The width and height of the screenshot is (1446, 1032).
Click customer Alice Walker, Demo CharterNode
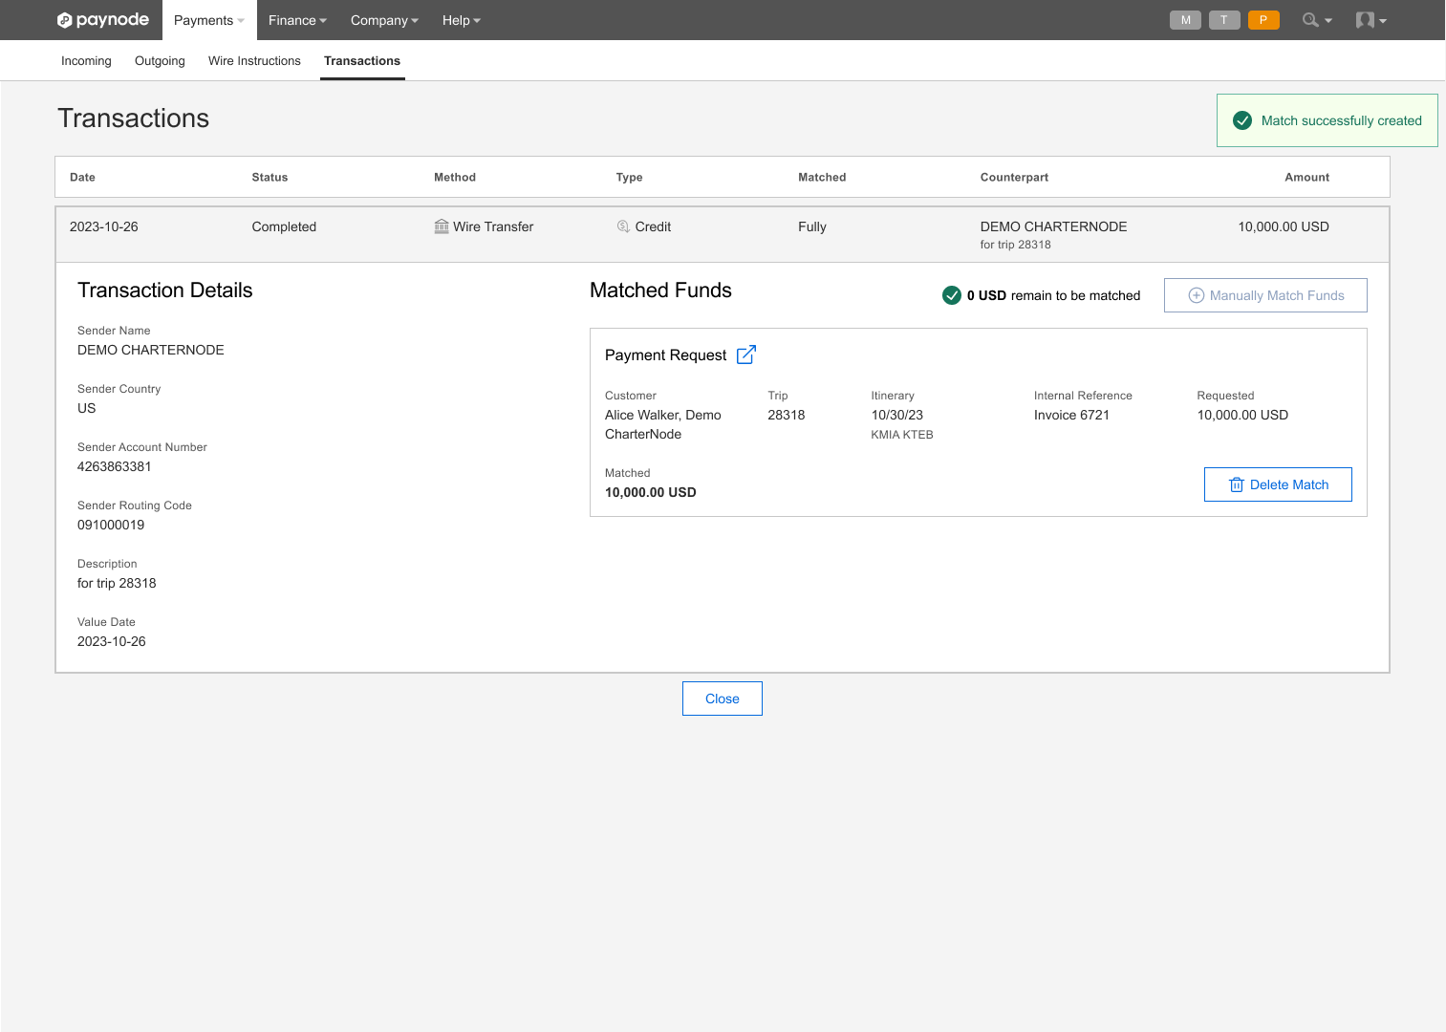(x=663, y=424)
